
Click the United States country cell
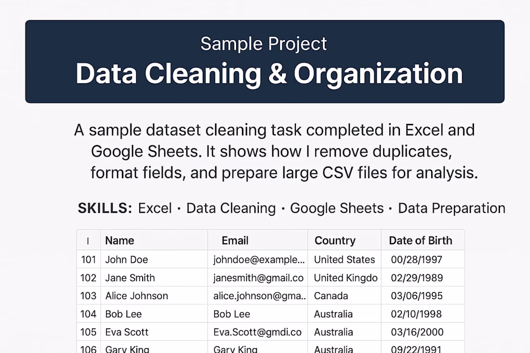(344, 260)
